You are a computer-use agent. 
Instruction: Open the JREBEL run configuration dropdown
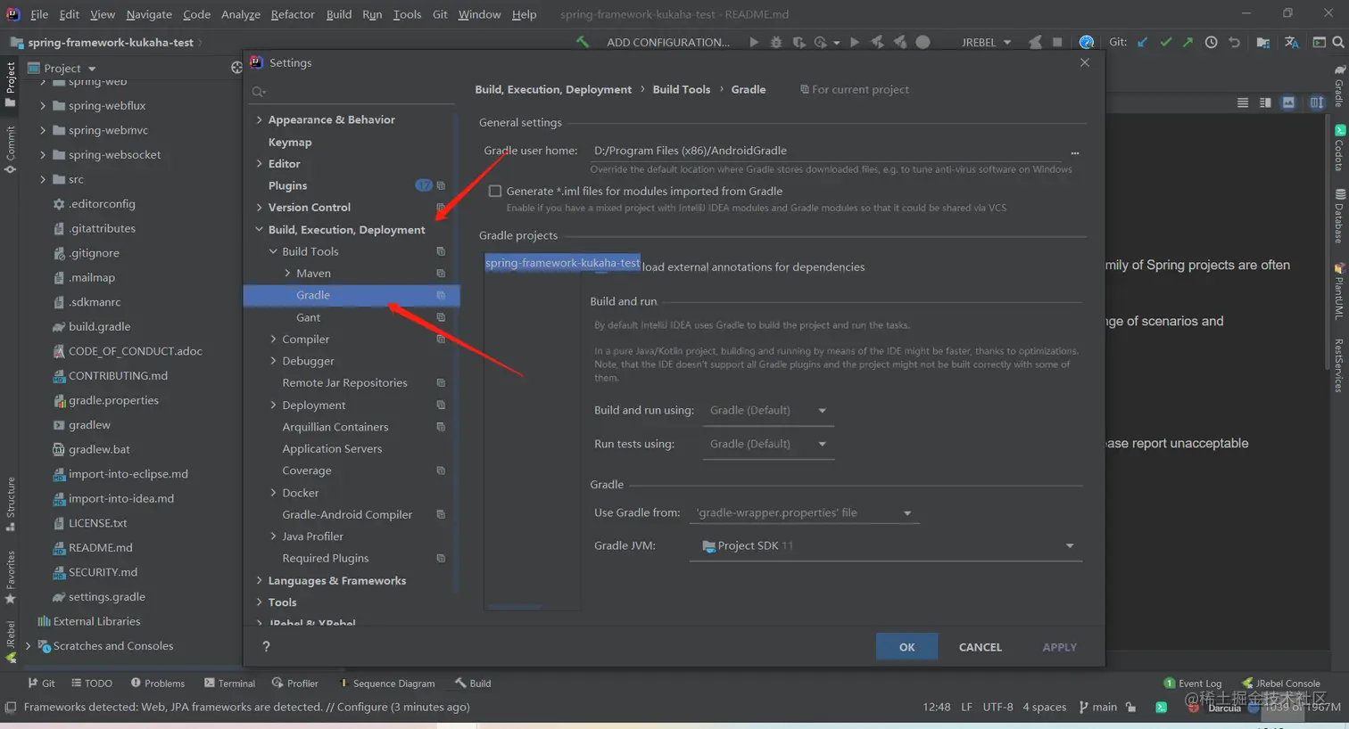(x=986, y=42)
